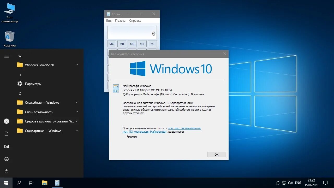Expand the chevron next to "Стандартные — Windows"
This screenshot has height=188, width=334.
77,131
